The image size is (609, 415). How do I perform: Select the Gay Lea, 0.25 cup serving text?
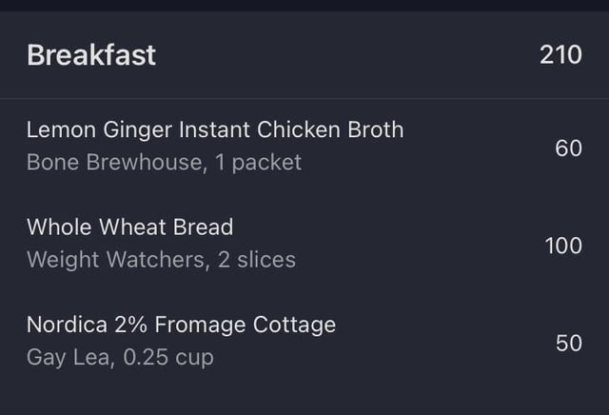click(120, 357)
